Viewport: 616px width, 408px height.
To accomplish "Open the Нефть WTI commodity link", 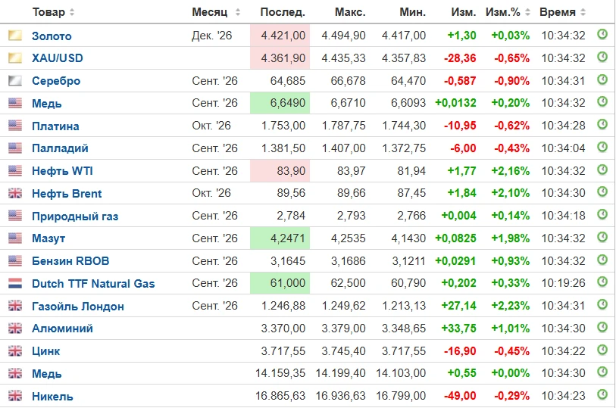I will pyautogui.click(x=62, y=171).
